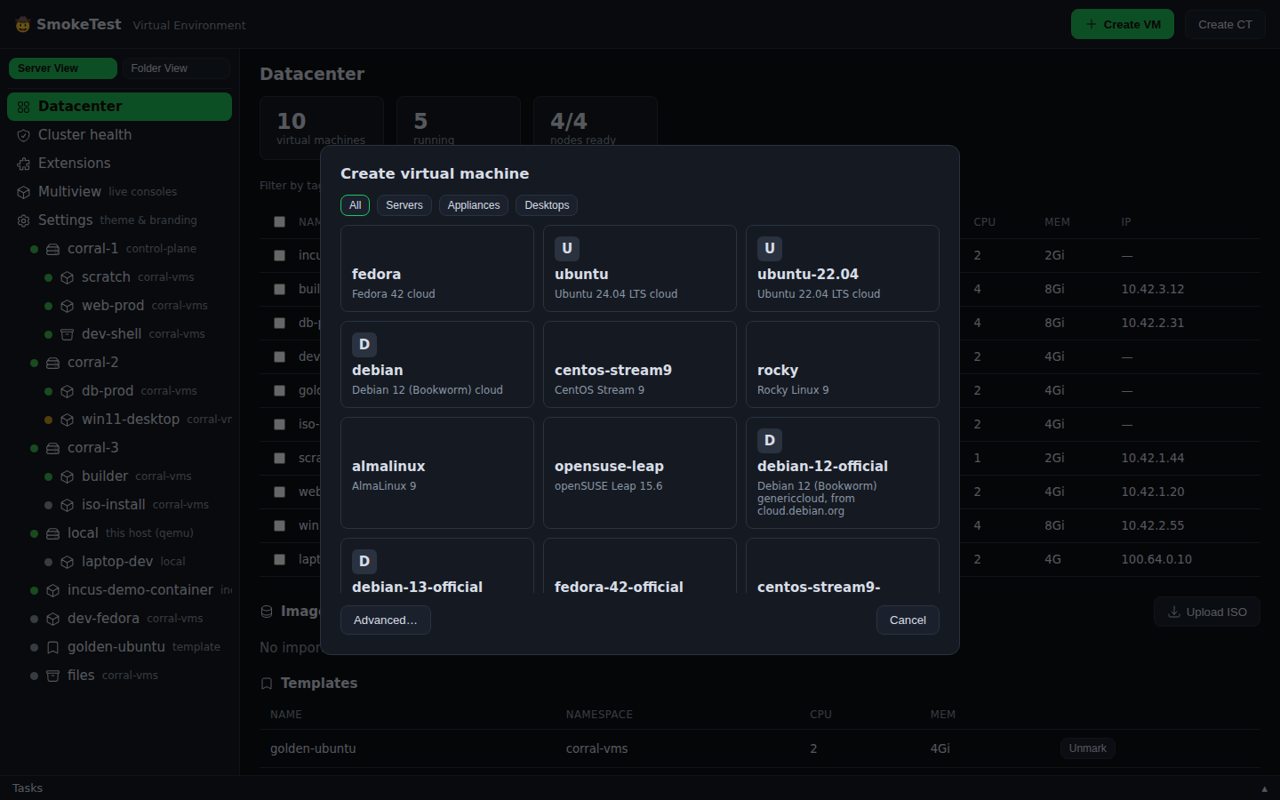Switch to Server View
The image size is (1280, 800).
pyautogui.click(x=63, y=68)
